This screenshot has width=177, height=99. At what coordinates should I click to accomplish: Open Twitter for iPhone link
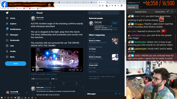51,74
